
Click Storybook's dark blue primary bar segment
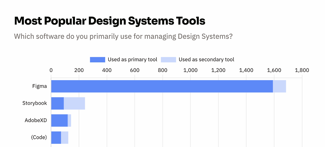57,103
